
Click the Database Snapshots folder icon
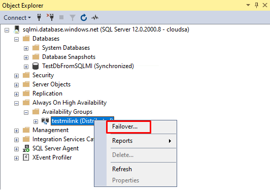click(x=36, y=57)
